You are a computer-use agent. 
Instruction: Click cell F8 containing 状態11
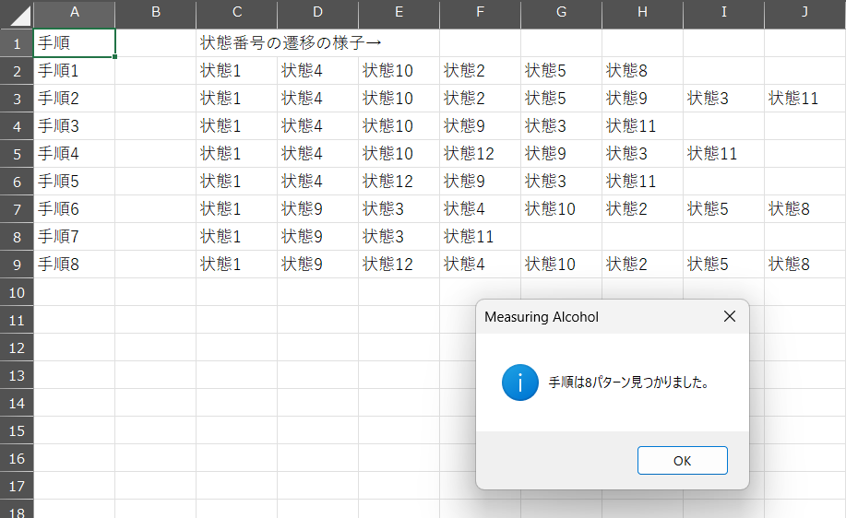point(480,237)
